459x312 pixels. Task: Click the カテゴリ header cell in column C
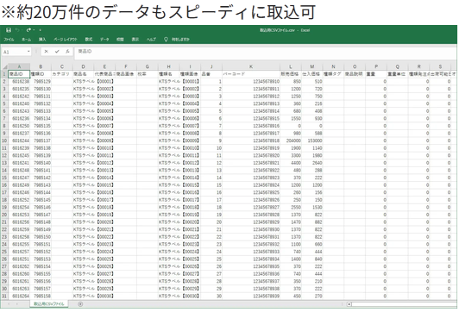click(x=62, y=74)
